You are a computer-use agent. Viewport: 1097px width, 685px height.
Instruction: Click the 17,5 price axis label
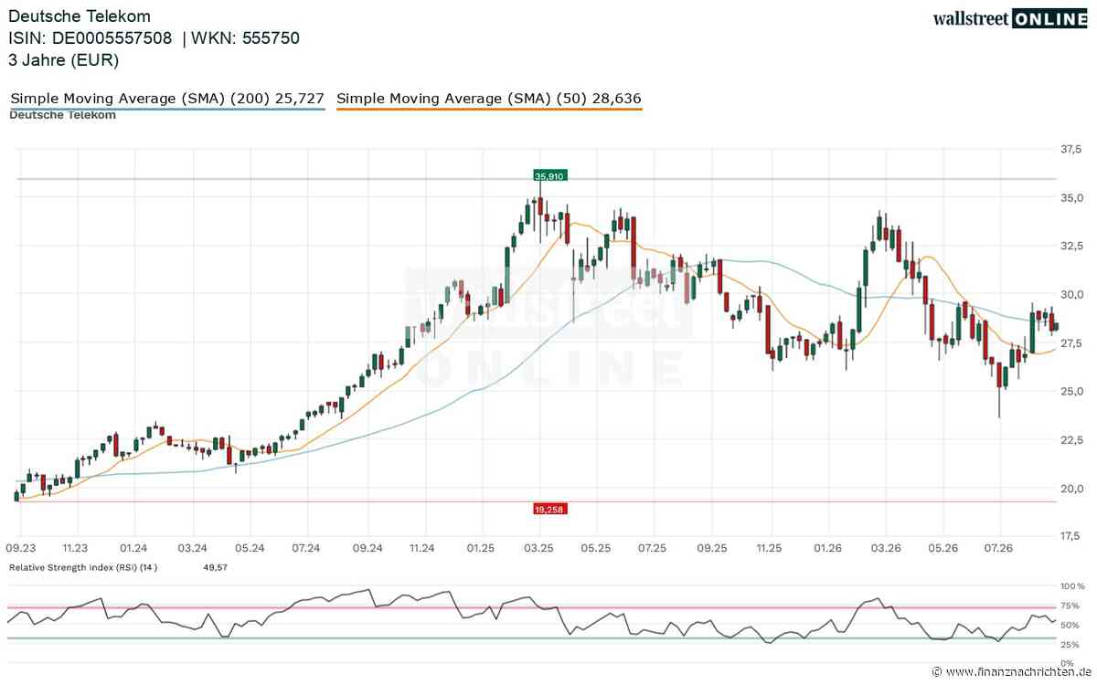click(1070, 536)
